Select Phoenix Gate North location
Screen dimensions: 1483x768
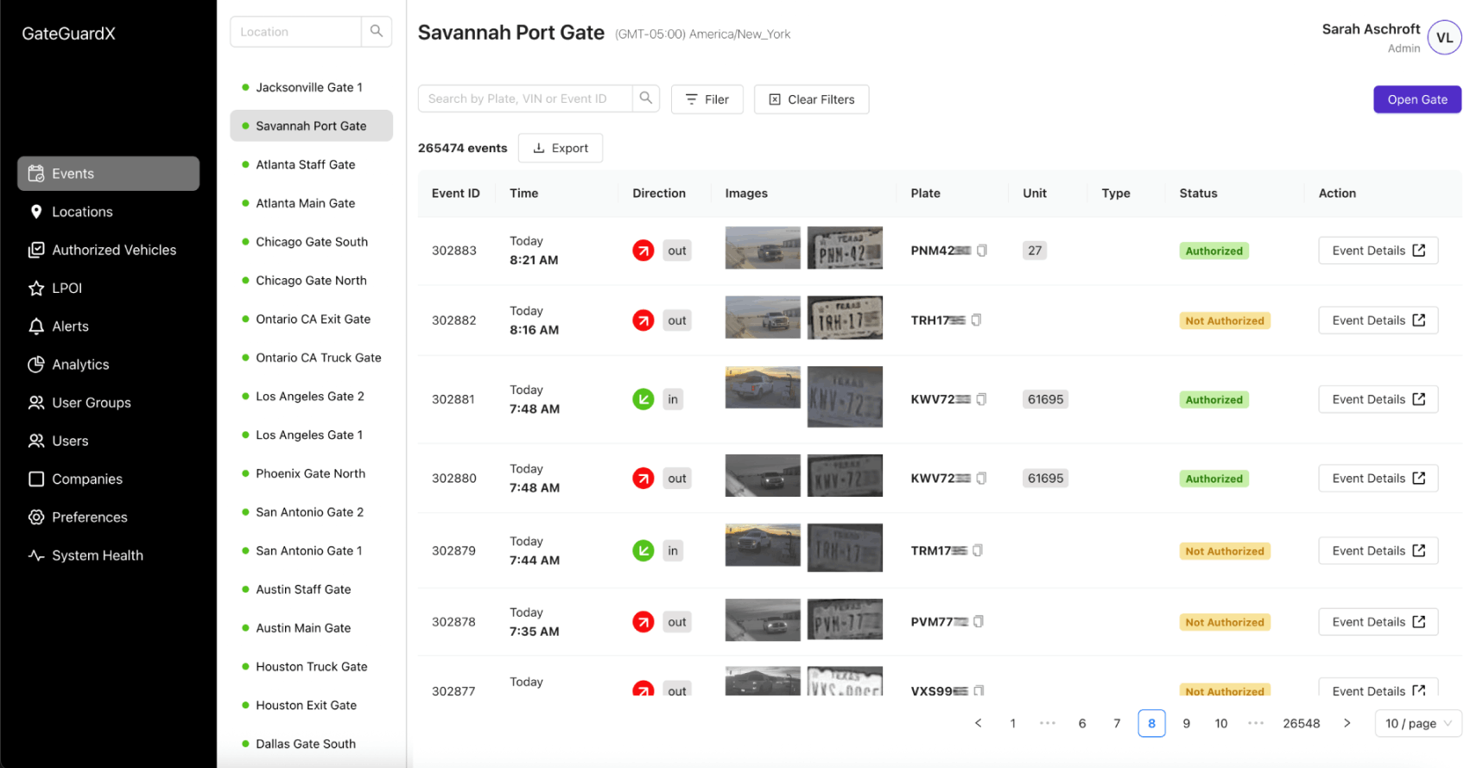click(311, 473)
